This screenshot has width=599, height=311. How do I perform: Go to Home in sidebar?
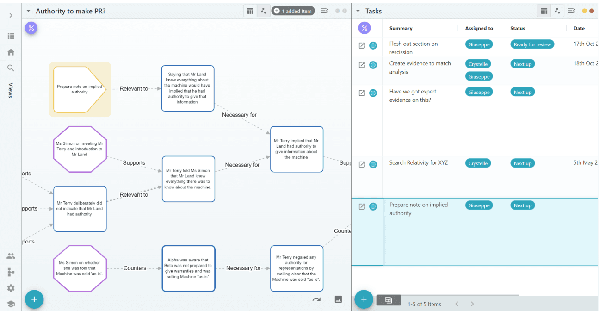pyautogui.click(x=11, y=52)
